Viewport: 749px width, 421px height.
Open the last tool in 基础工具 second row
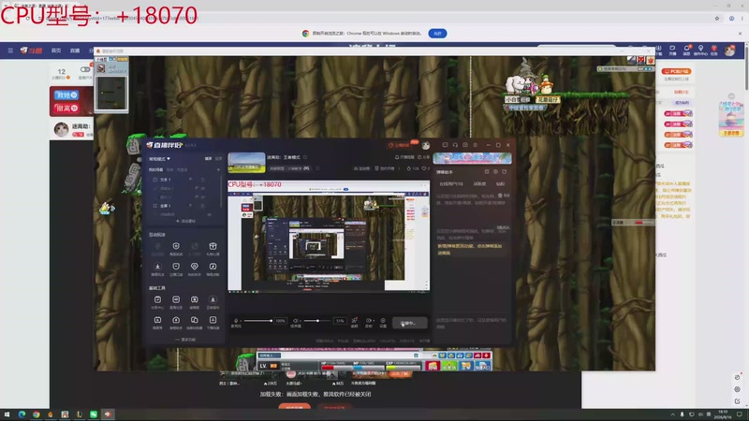coord(213,320)
